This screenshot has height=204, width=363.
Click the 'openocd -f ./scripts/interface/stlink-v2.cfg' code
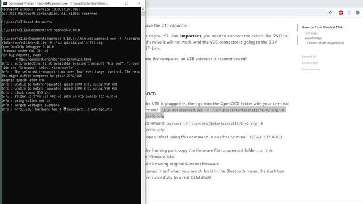(215, 124)
